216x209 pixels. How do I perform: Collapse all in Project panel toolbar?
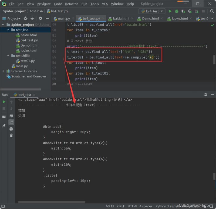(33, 18)
